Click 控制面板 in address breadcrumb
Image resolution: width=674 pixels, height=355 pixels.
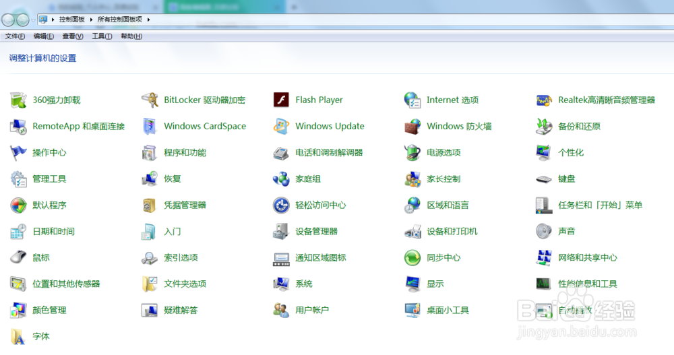pos(72,20)
